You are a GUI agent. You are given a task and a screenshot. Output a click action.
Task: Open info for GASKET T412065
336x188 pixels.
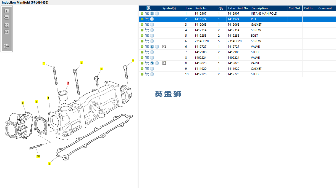(152, 25)
